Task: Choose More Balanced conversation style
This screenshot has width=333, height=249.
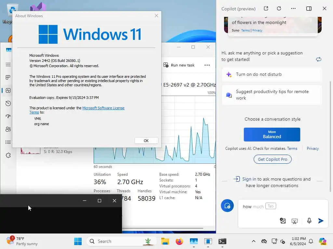Action: [x=272, y=135]
